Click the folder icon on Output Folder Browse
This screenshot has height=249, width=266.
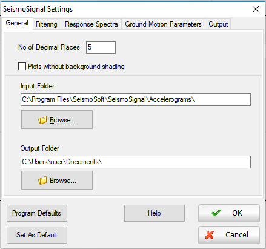42,181
